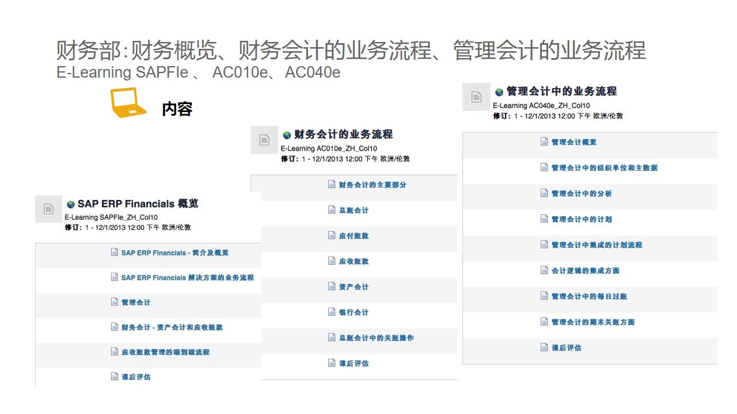Click the page icon beside 管理会计中的分析
Image resolution: width=737 pixels, height=414 pixels.
544,193
